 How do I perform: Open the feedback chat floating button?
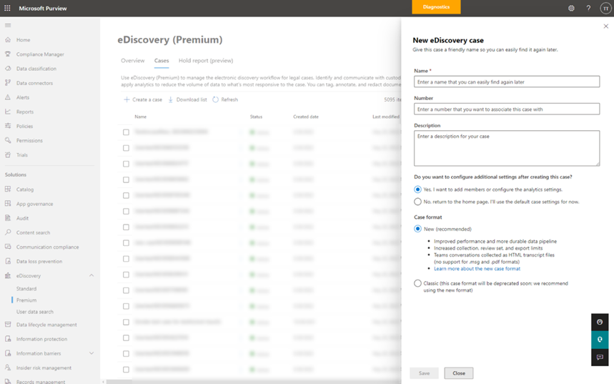pos(600,357)
